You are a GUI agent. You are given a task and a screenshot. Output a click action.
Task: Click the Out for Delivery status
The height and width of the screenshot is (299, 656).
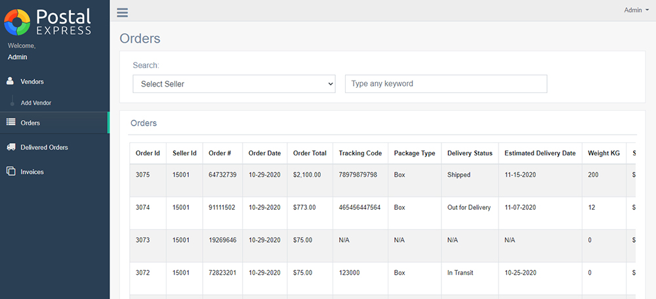click(469, 207)
